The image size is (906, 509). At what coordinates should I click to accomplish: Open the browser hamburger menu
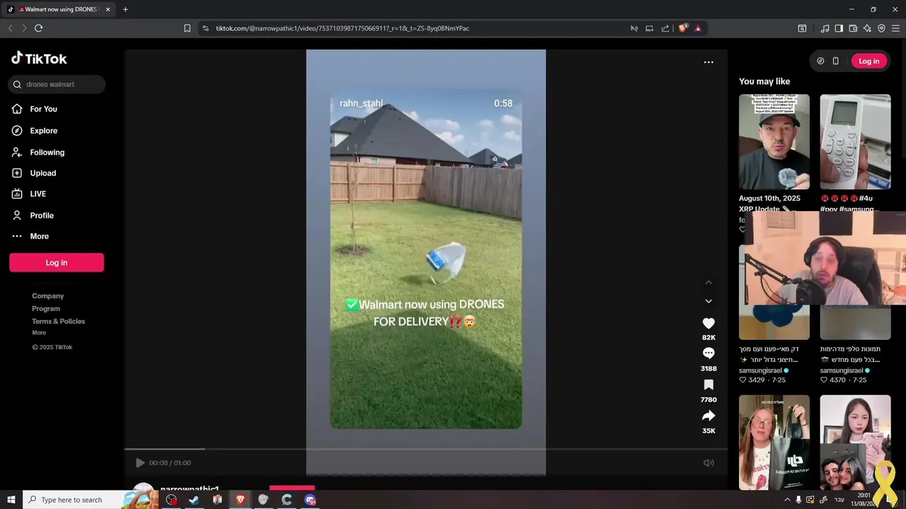[x=896, y=28]
